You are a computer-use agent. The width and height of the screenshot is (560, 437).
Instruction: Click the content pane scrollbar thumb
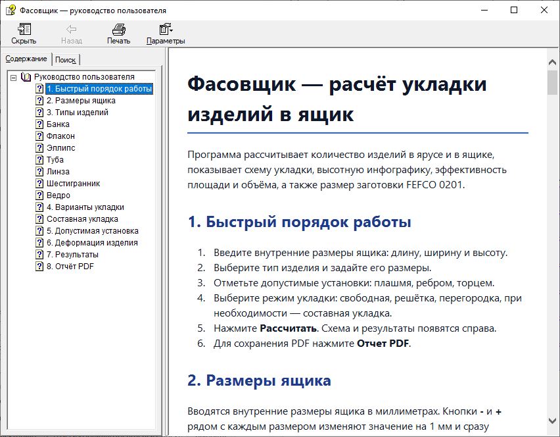[x=552, y=83]
